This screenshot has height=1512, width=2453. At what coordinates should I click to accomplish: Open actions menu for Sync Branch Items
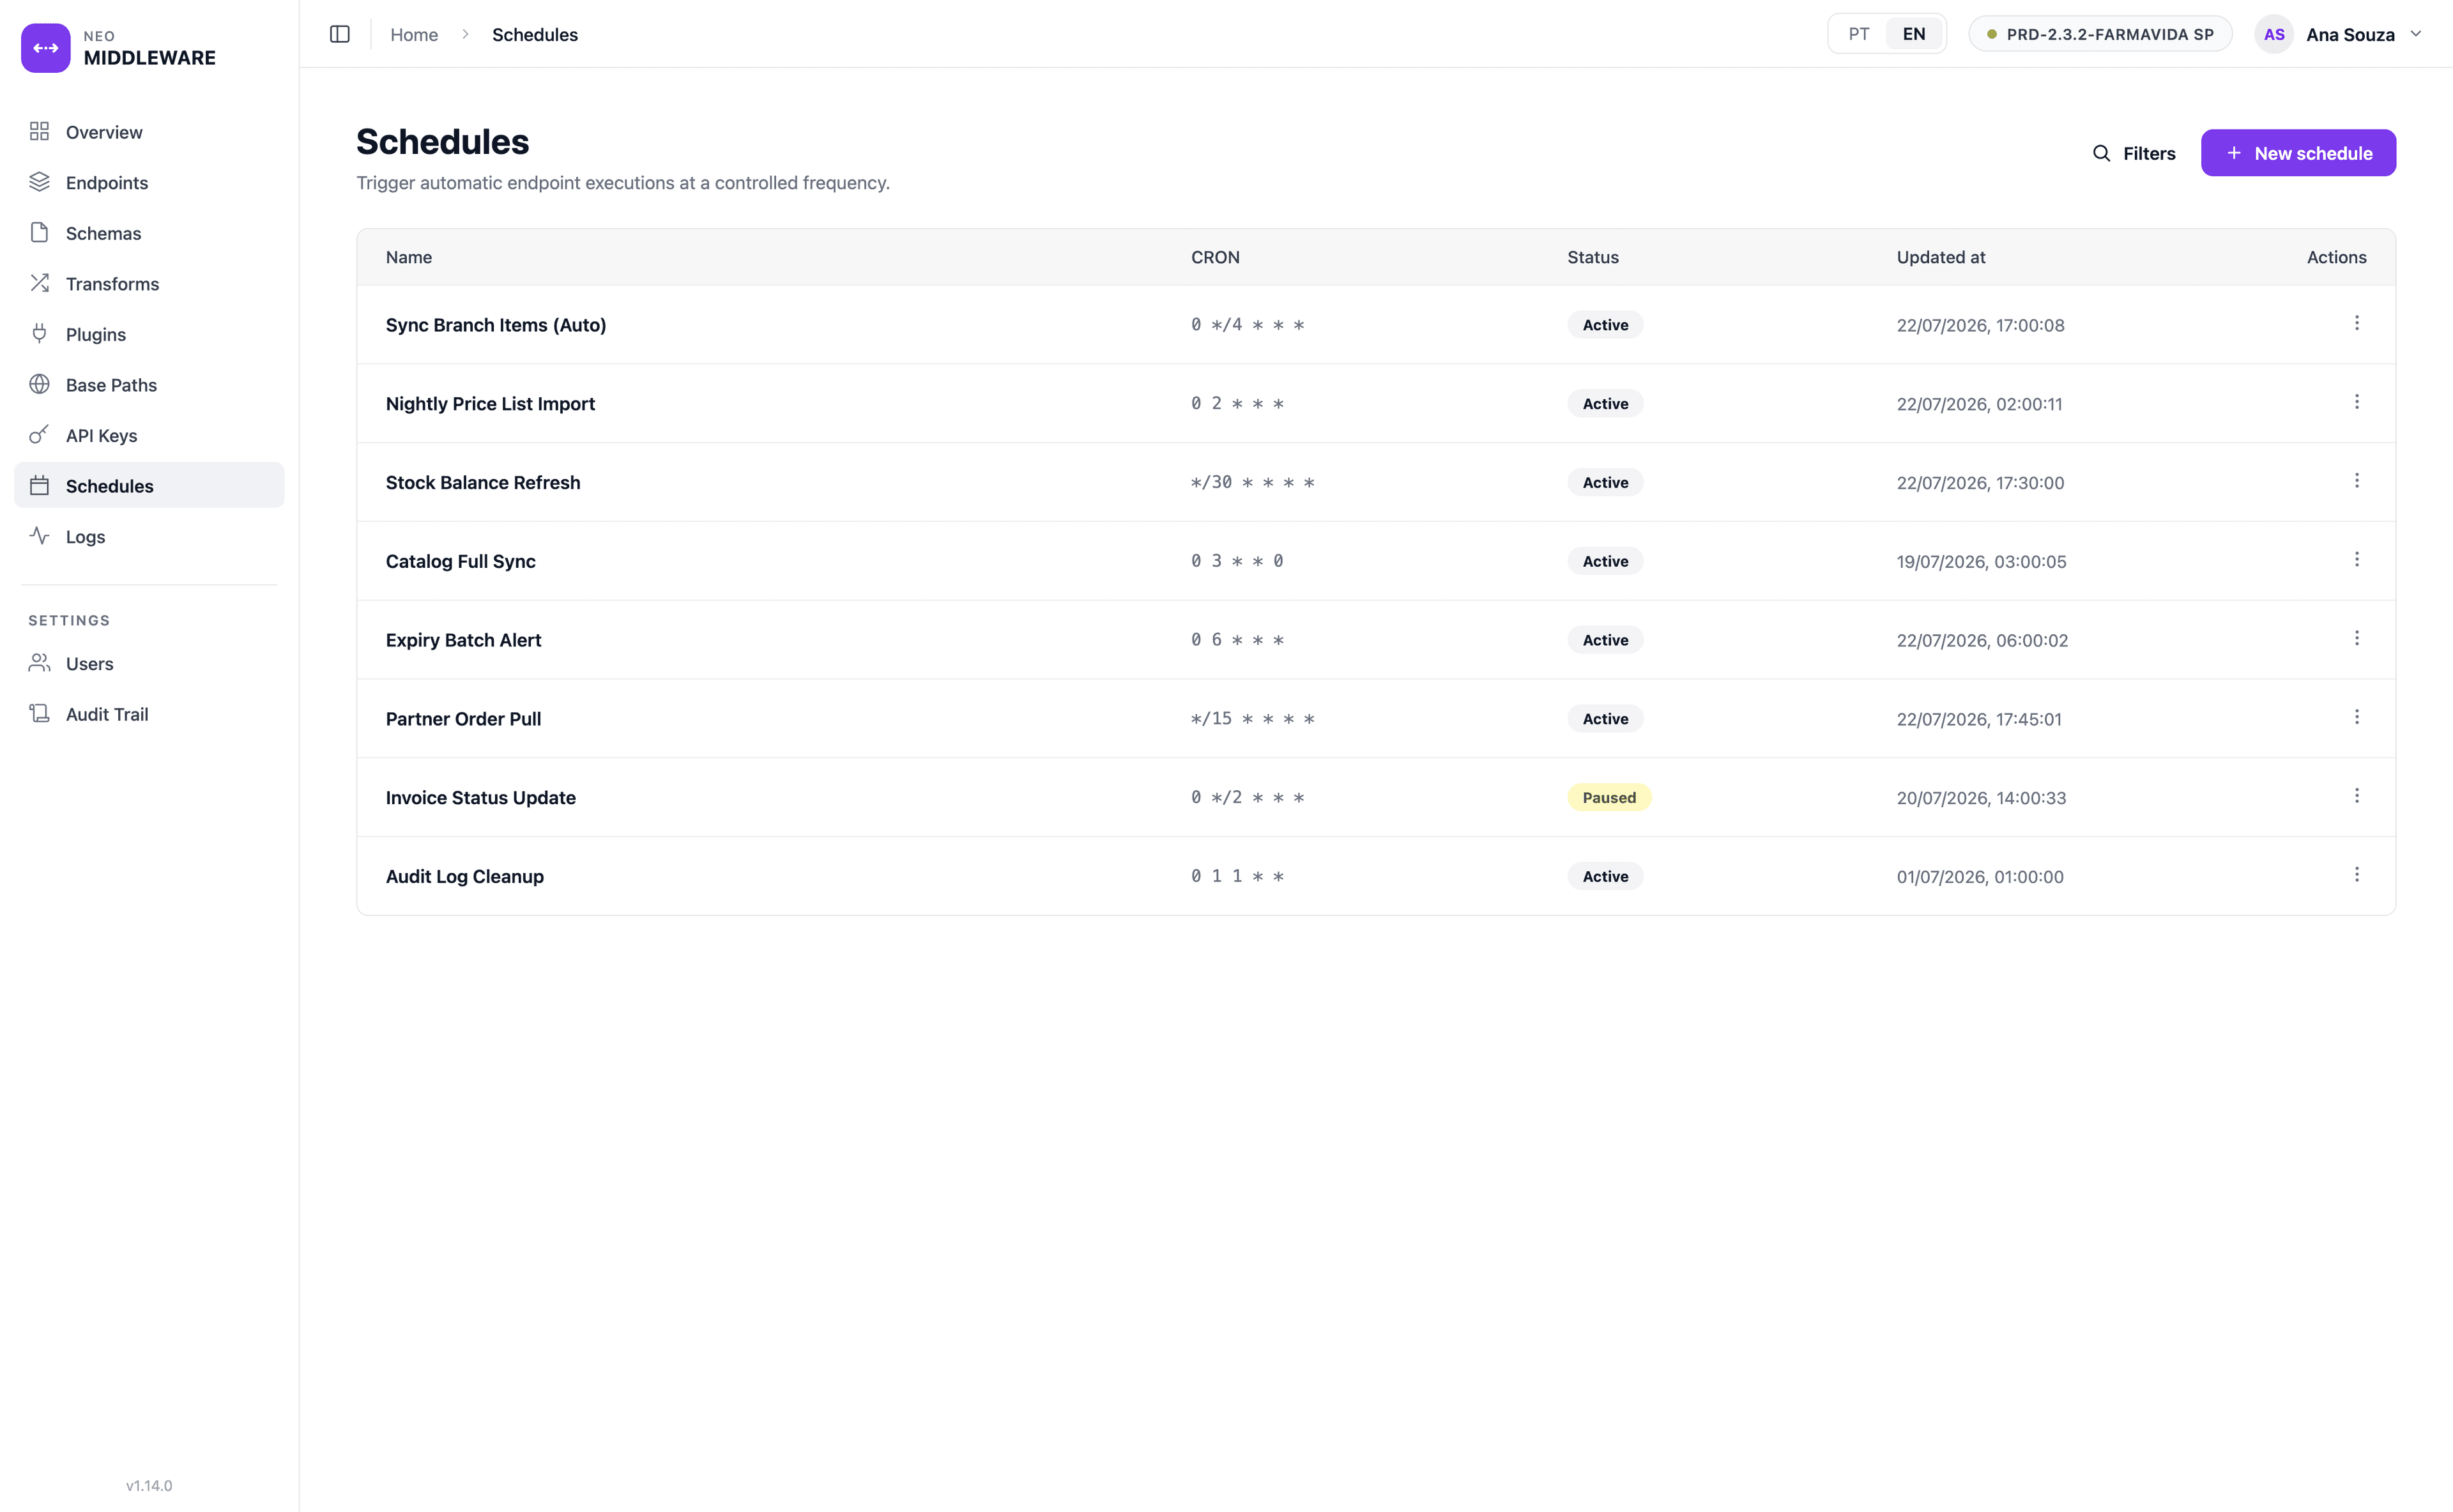click(x=2357, y=323)
